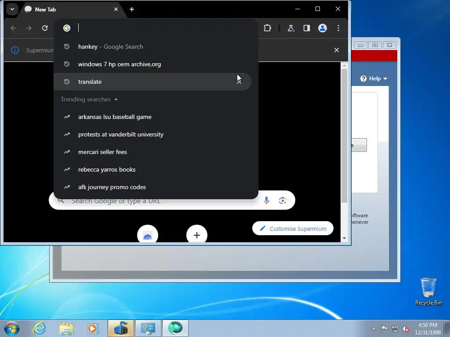Click the Control Panel taskbar icon

148,328
